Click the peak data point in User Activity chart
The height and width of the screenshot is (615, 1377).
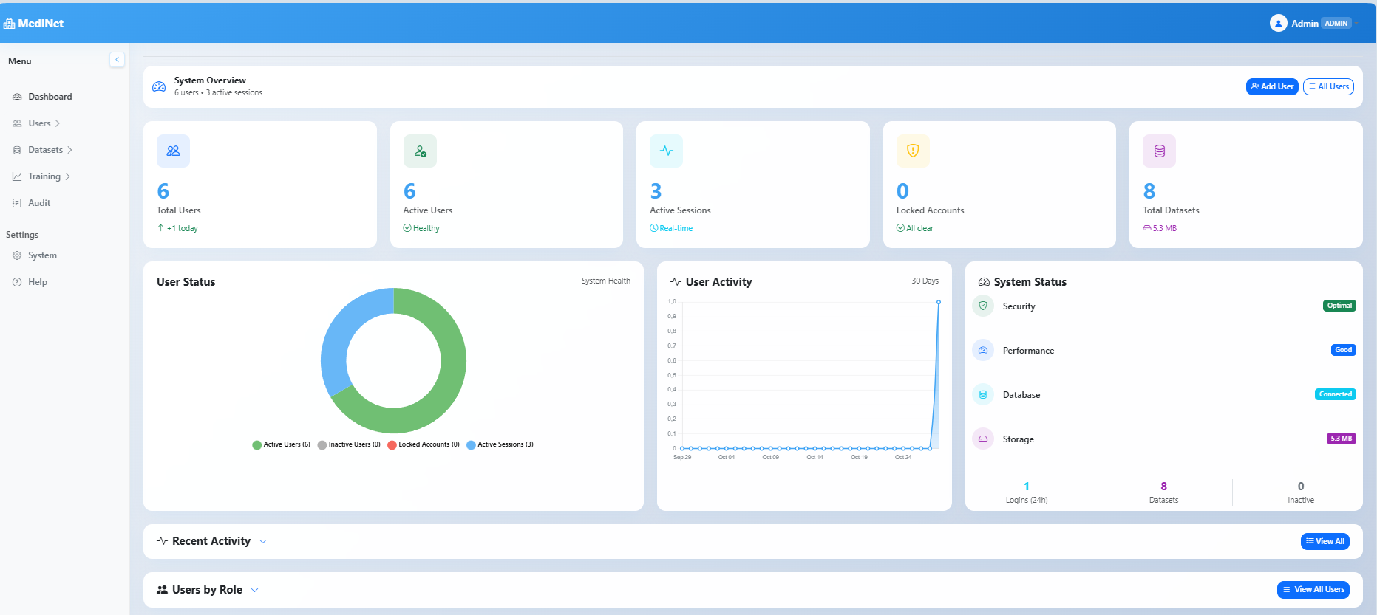click(939, 302)
